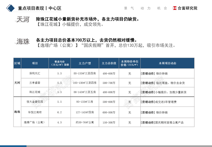Click the 保利天汇 row's '稳价持销' cell
This screenshot has width=212, height=147.
click(x=167, y=73)
